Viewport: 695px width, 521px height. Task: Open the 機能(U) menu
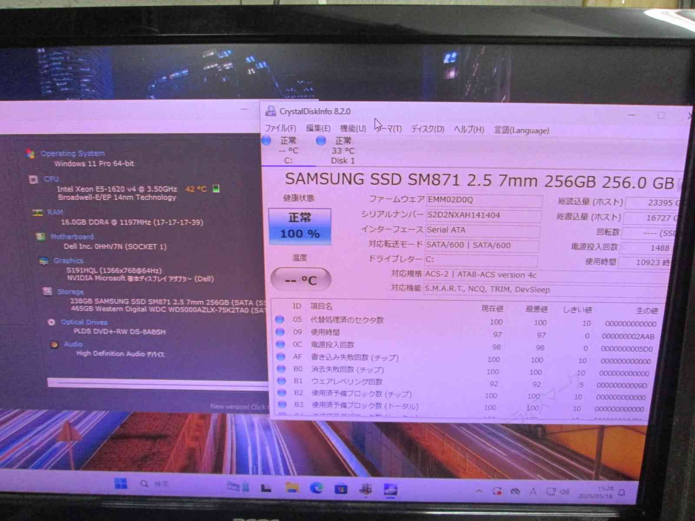(x=353, y=129)
